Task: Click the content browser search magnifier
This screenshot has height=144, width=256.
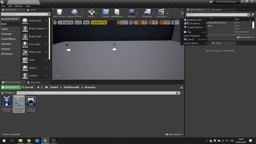Action: (x=177, y=93)
